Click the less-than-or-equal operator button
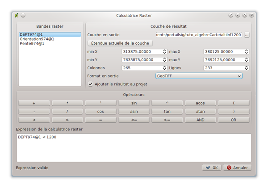 [134, 120]
